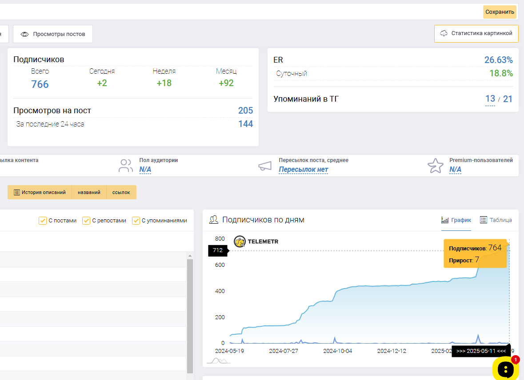
Task: Click the star icon for Premium users
Action: (436, 166)
